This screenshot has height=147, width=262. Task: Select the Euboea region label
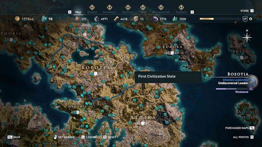coord(173,47)
